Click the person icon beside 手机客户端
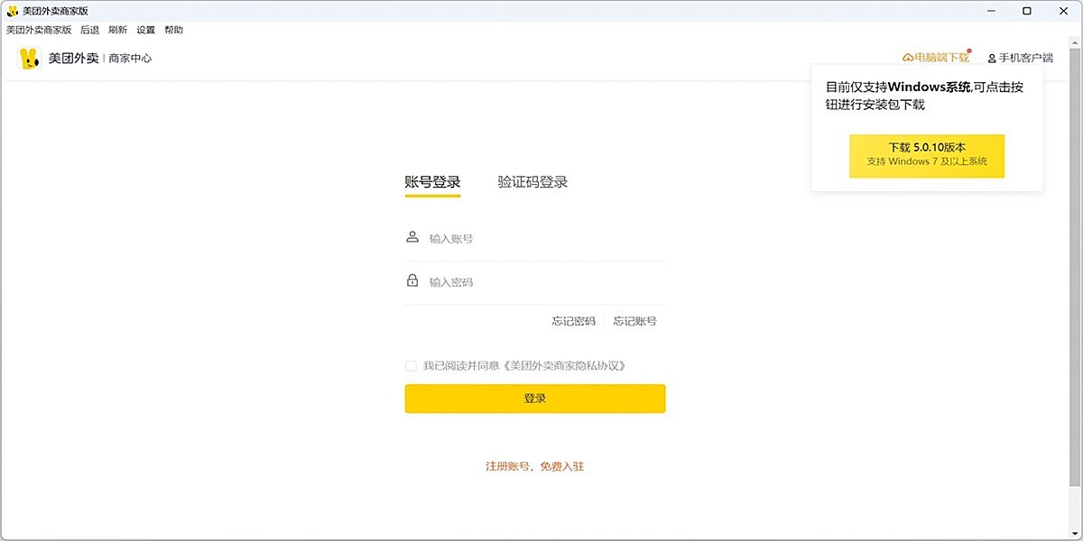Viewport: 1083px width, 541px height. click(992, 59)
